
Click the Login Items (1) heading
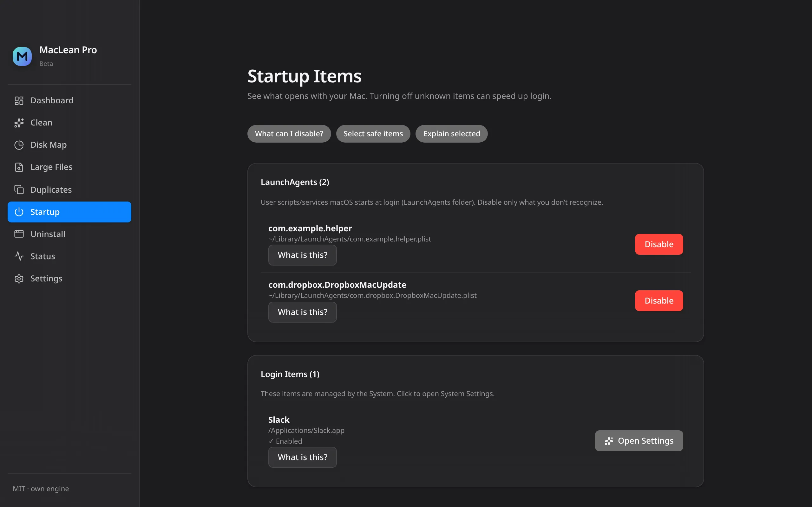point(290,374)
